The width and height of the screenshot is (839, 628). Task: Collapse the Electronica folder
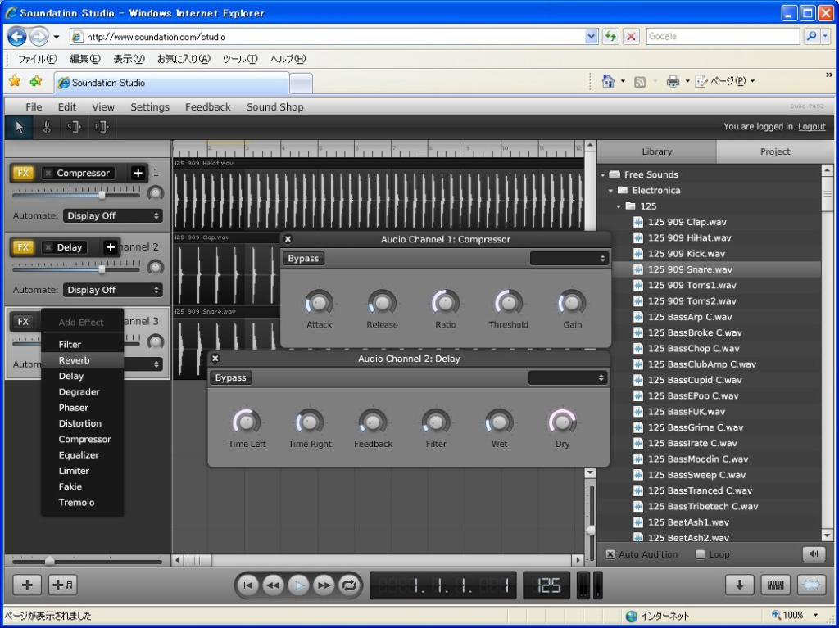coord(611,191)
